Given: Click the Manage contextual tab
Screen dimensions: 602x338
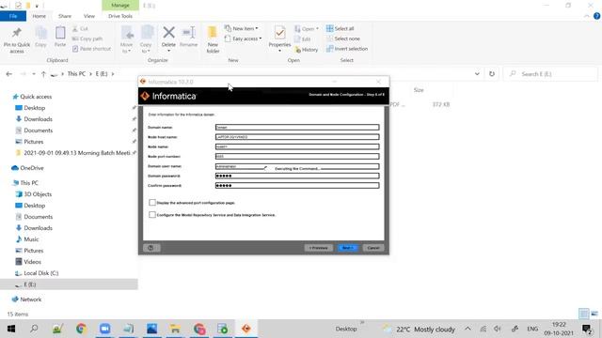Looking at the screenshot, I should [x=120, y=6].
